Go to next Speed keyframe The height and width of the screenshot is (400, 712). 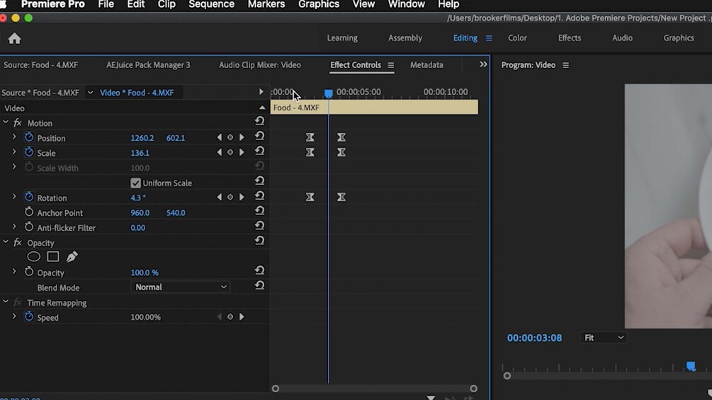coord(242,317)
